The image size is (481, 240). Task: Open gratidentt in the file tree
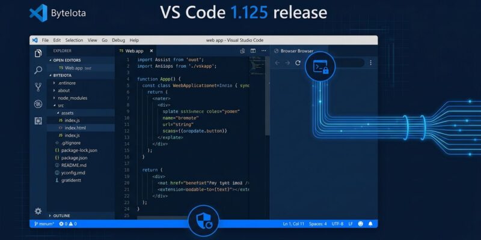coord(81,181)
